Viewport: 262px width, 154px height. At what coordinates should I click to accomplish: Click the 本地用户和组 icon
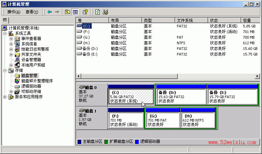17,65
